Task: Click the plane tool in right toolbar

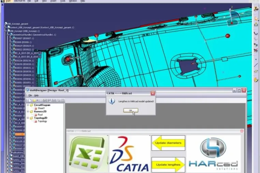Action: 256,71
